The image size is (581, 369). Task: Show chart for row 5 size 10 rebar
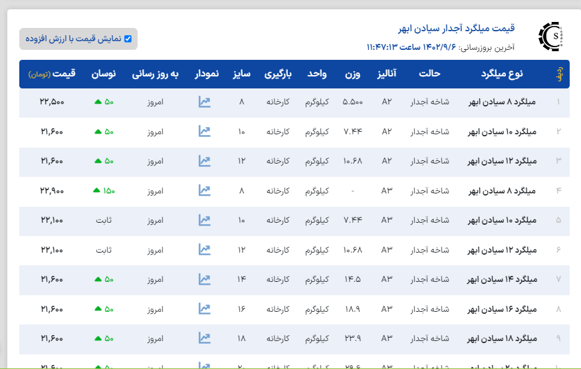pyautogui.click(x=205, y=220)
